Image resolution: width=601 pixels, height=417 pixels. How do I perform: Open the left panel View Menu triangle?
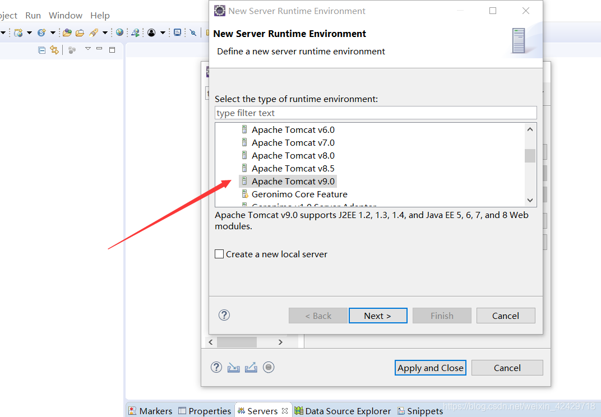click(88, 49)
